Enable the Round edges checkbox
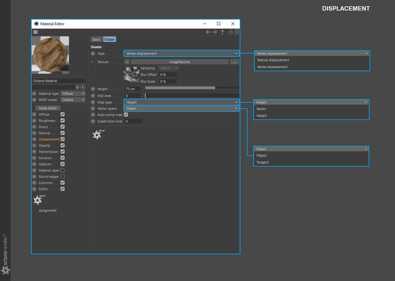Image resolution: width=395 pixels, height=281 pixels. point(62,177)
